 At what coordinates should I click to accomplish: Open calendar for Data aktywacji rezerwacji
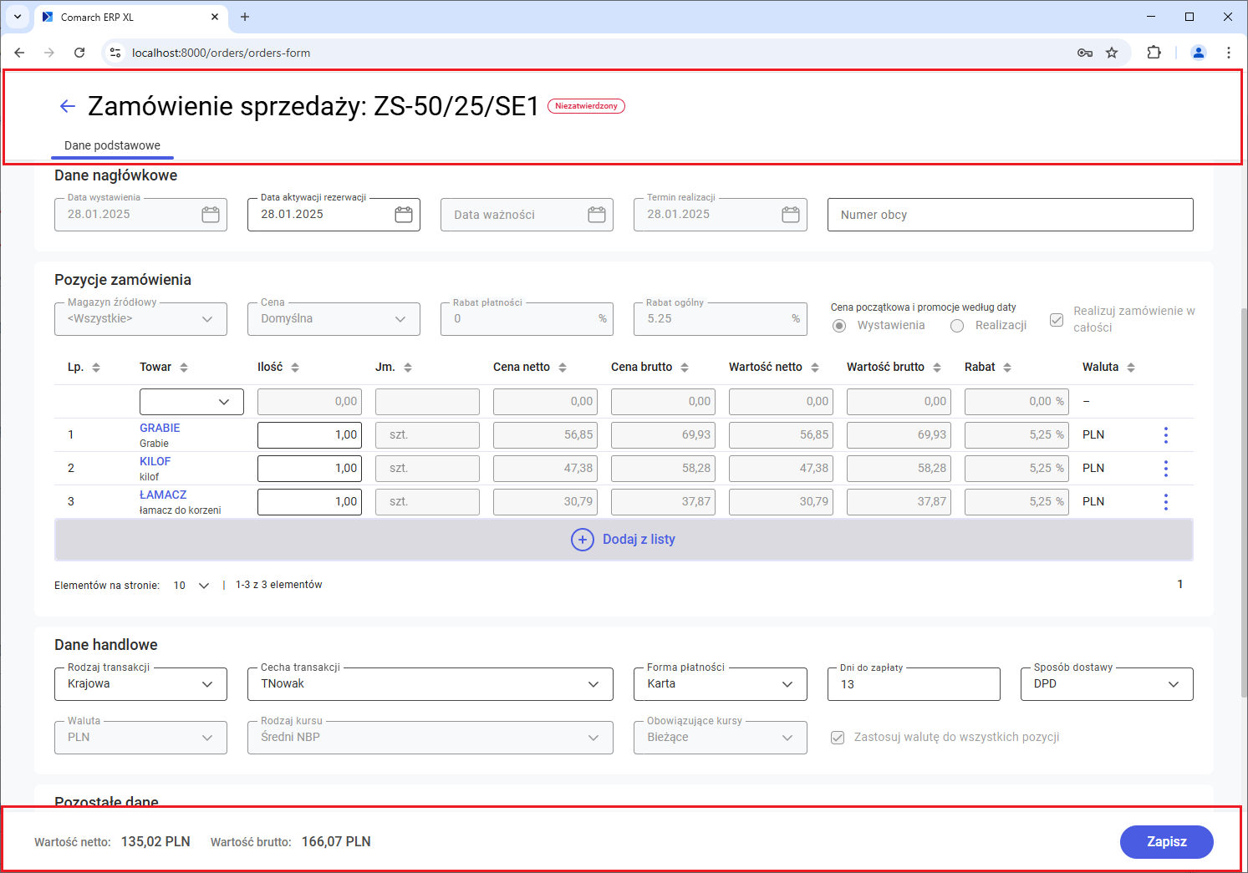[x=404, y=215]
